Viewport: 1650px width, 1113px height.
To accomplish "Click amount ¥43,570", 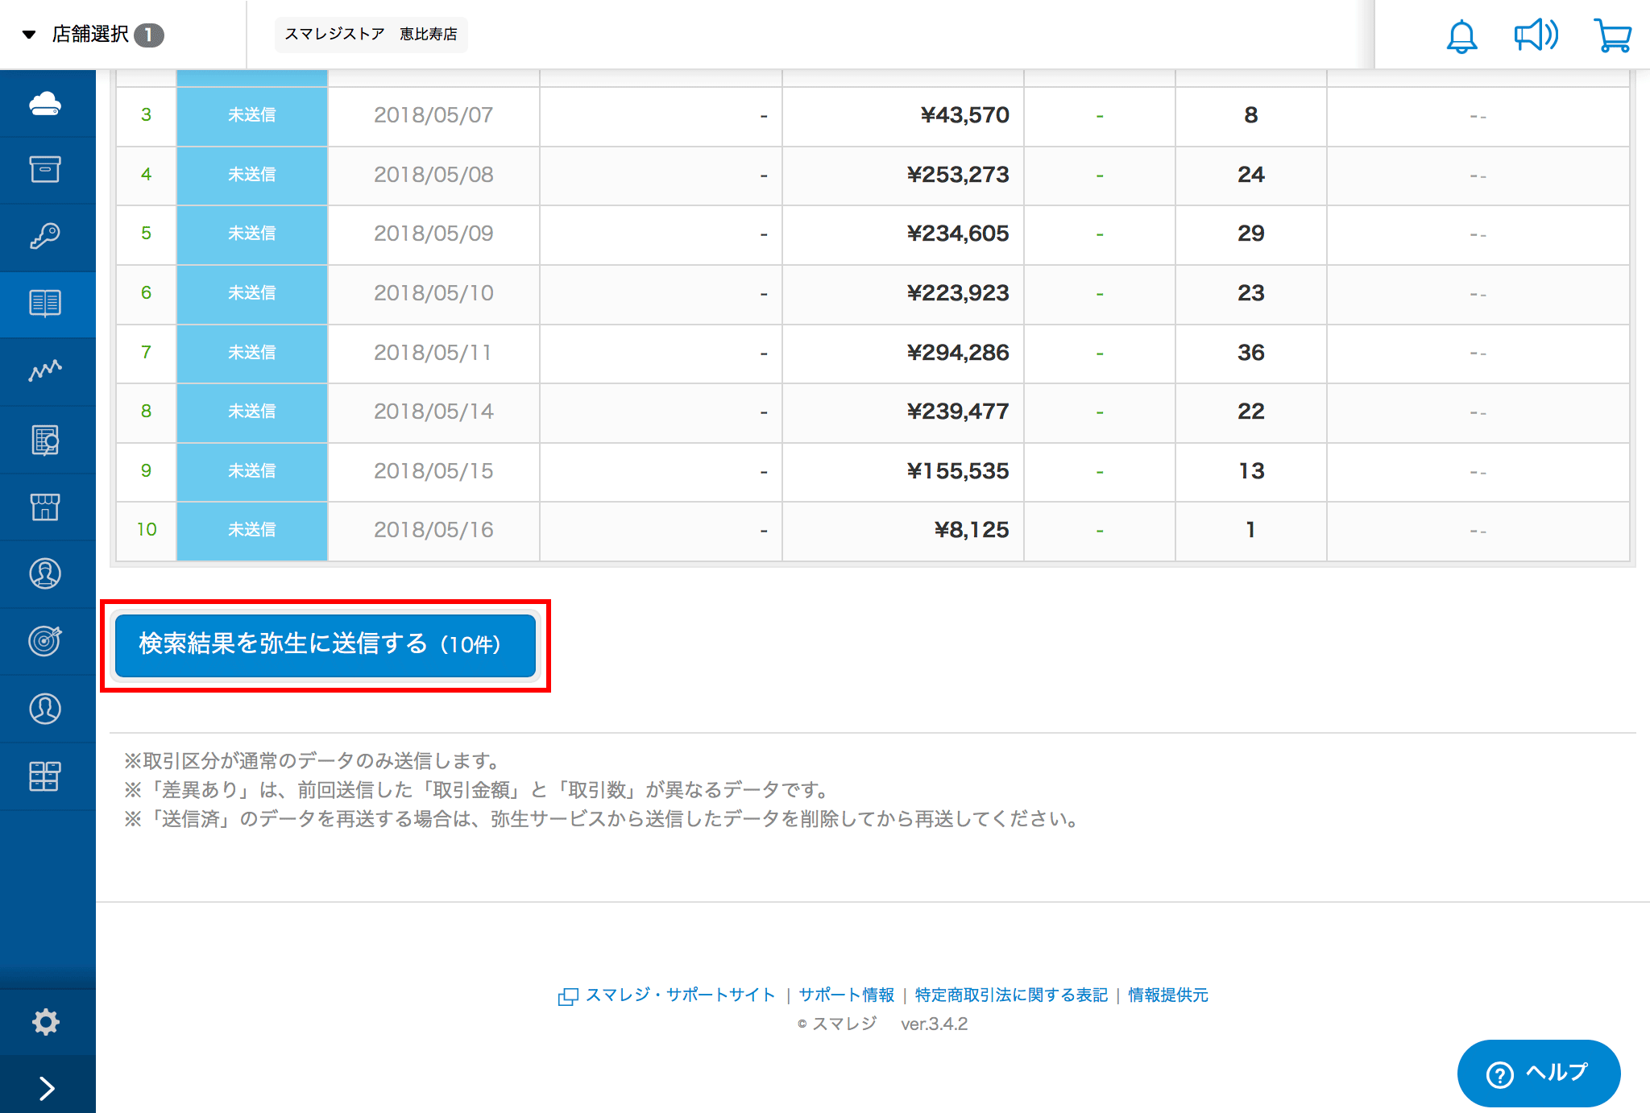I will click(x=965, y=116).
